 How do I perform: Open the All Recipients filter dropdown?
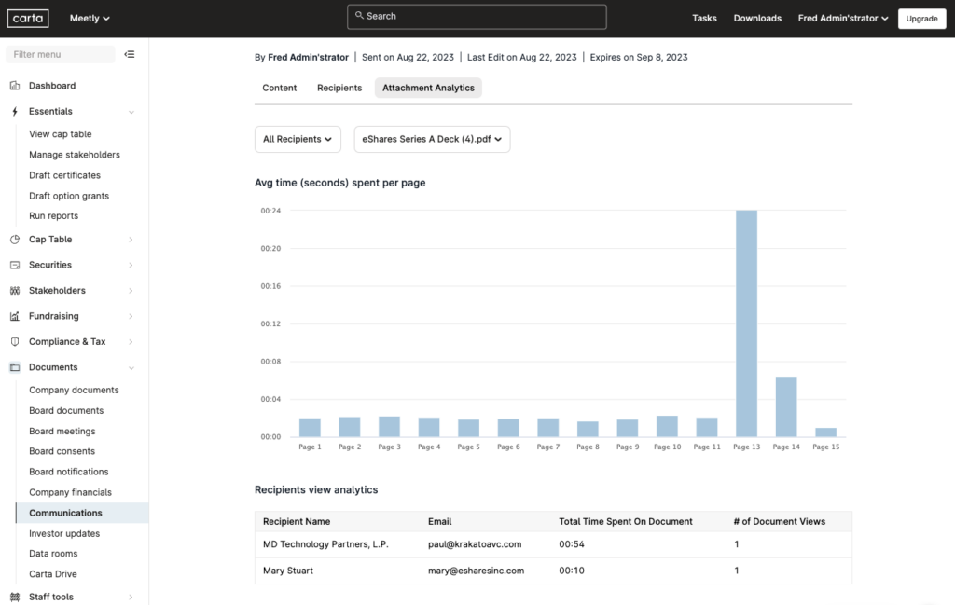(x=298, y=139)
